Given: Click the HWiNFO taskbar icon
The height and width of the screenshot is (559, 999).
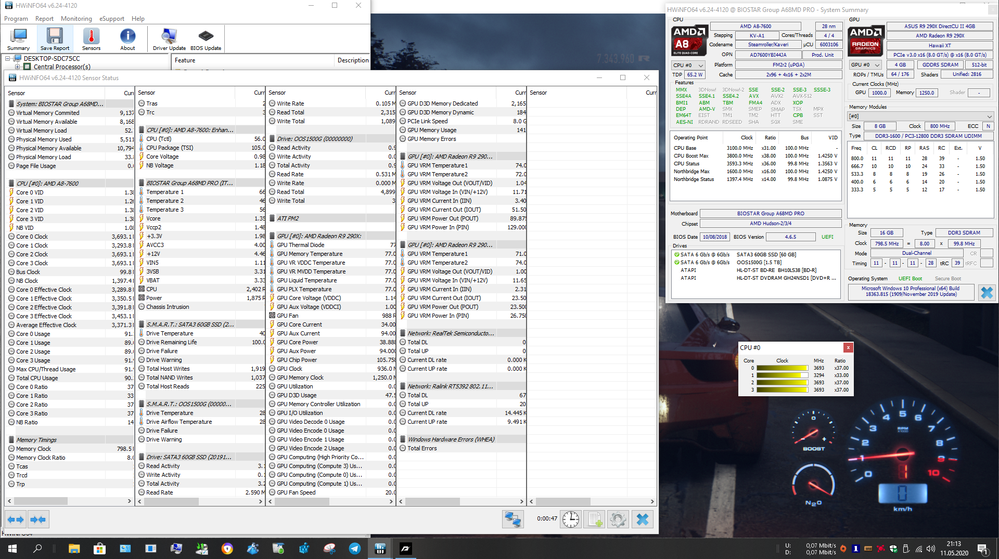Looking at the screenshot, I should click(380, 549).
